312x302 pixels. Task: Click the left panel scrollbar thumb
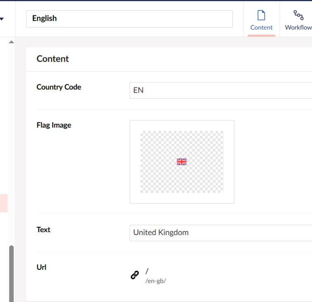[x=12, y=274]
